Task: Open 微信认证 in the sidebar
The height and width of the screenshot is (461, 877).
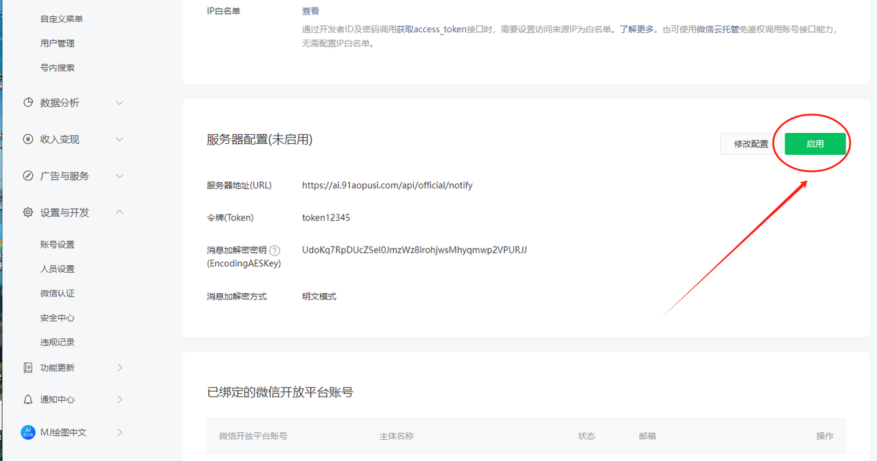Action: pos(58,293)
